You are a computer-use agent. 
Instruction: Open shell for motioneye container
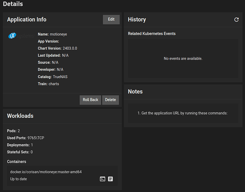pos(103,179)
